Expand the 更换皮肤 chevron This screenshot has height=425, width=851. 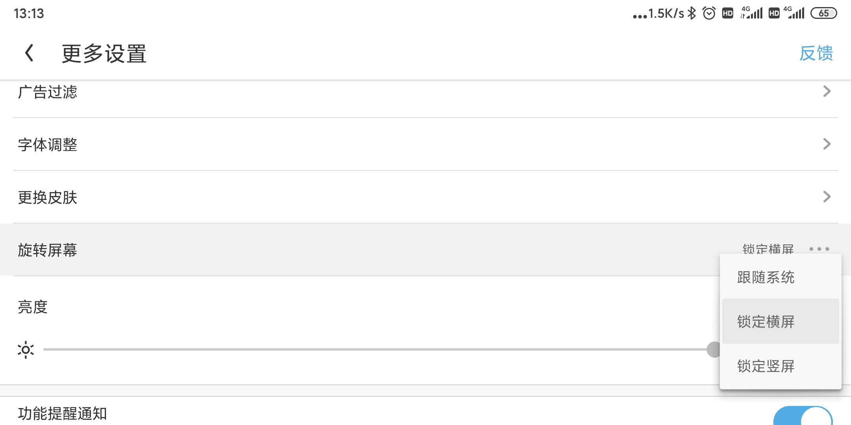[827, 197]
